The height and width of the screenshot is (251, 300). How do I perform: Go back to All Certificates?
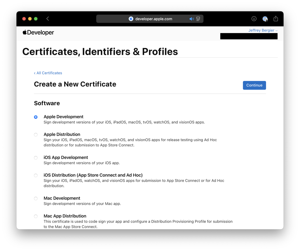48,73
